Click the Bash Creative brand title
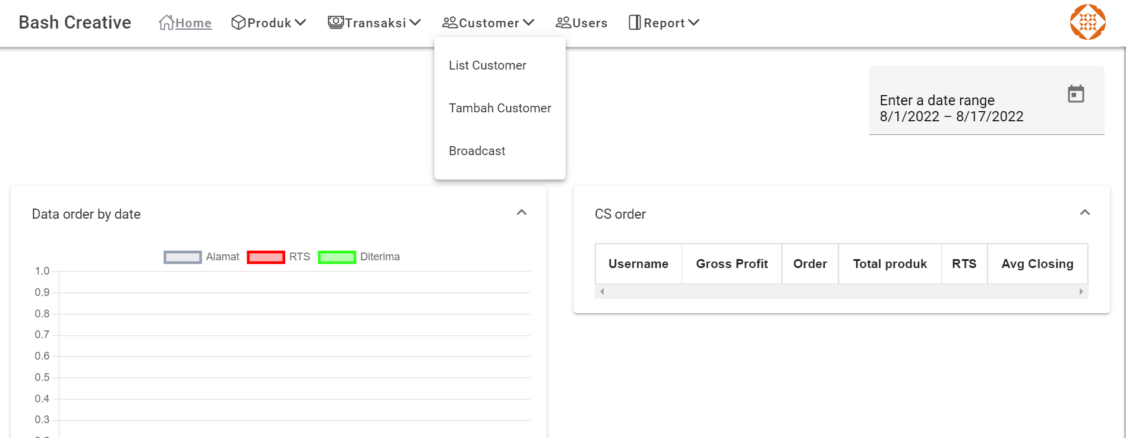The height and width of the screenshot is (438, 1126). [x=75, y=23]
